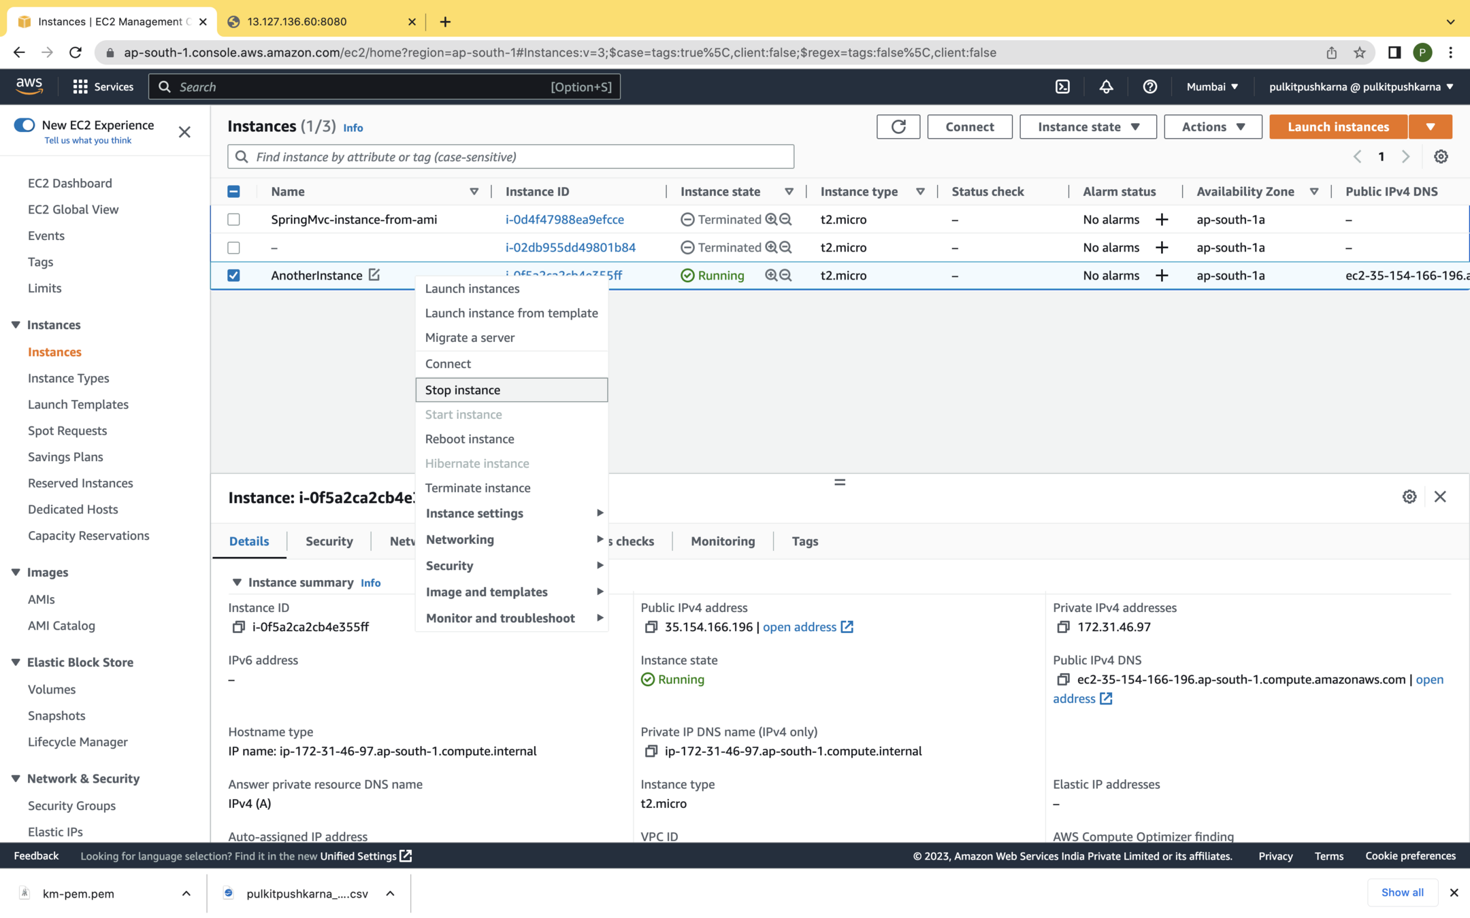Copy the Instance ID i-0f5a2ca2cb4e355ff
Viewport: 1470px width, 918px height.
pyautogui.click(x=238, y=627)
